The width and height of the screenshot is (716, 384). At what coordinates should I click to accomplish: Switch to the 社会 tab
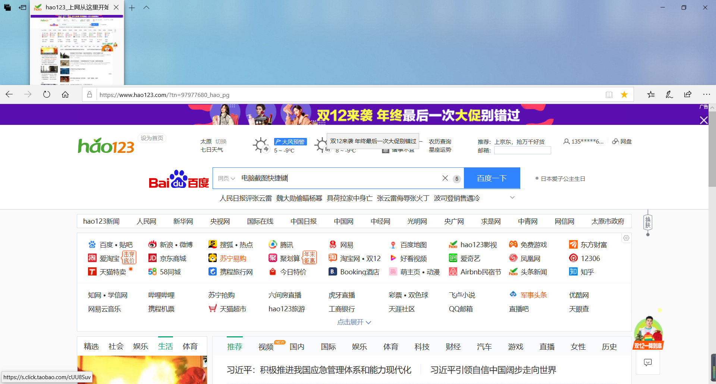click(116, 346)
